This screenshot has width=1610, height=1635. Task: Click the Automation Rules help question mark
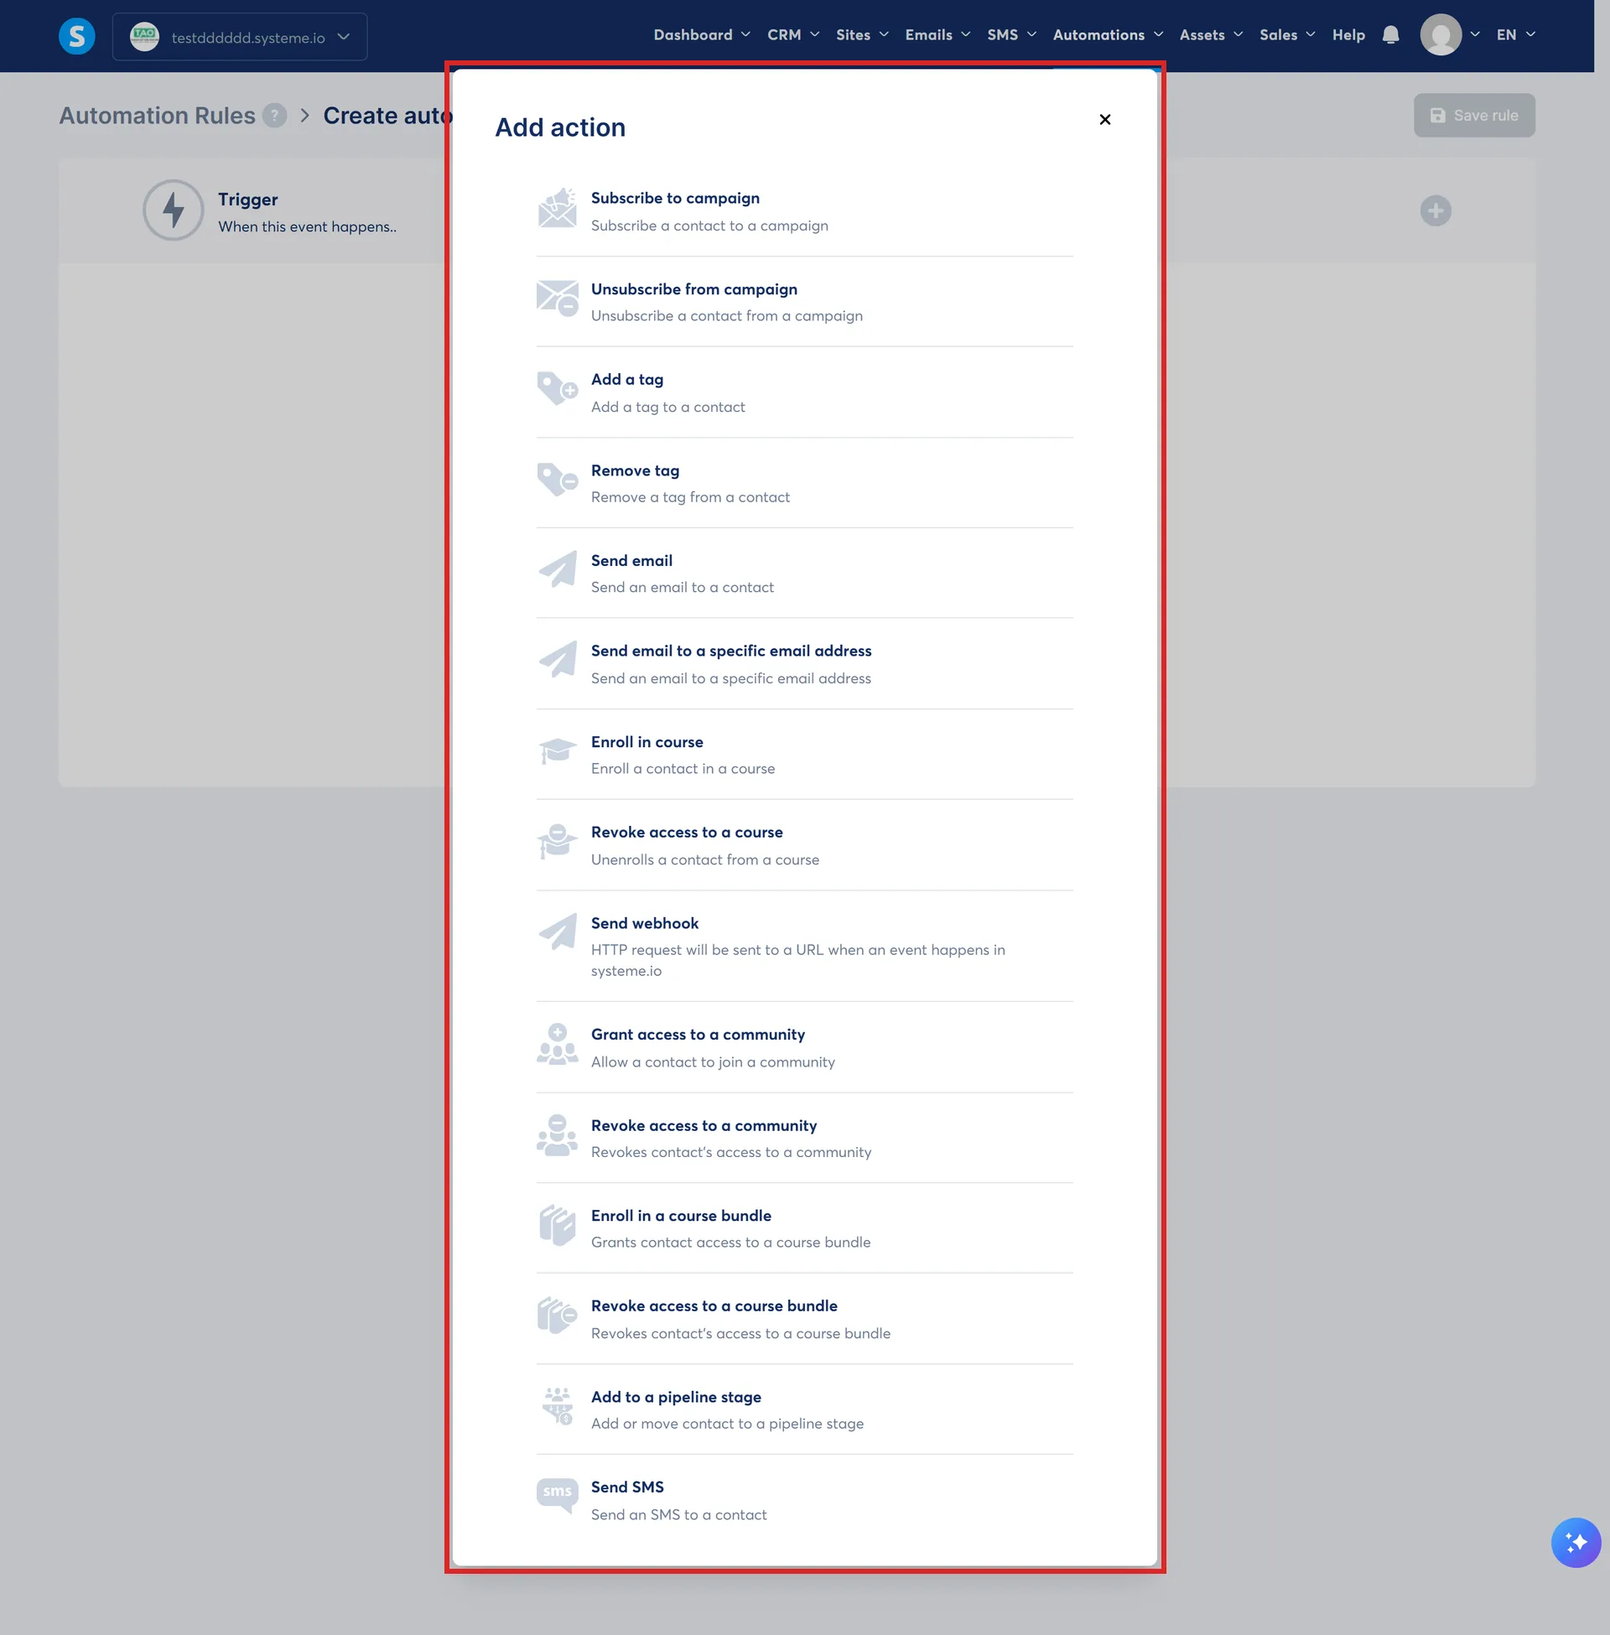point(275,116)
